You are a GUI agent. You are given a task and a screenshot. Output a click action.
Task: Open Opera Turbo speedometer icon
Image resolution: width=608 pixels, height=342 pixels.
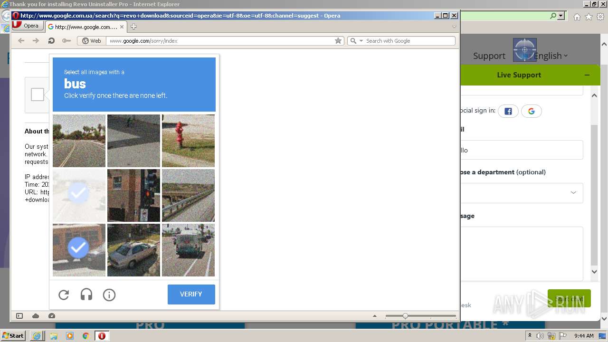coord(52,316)
